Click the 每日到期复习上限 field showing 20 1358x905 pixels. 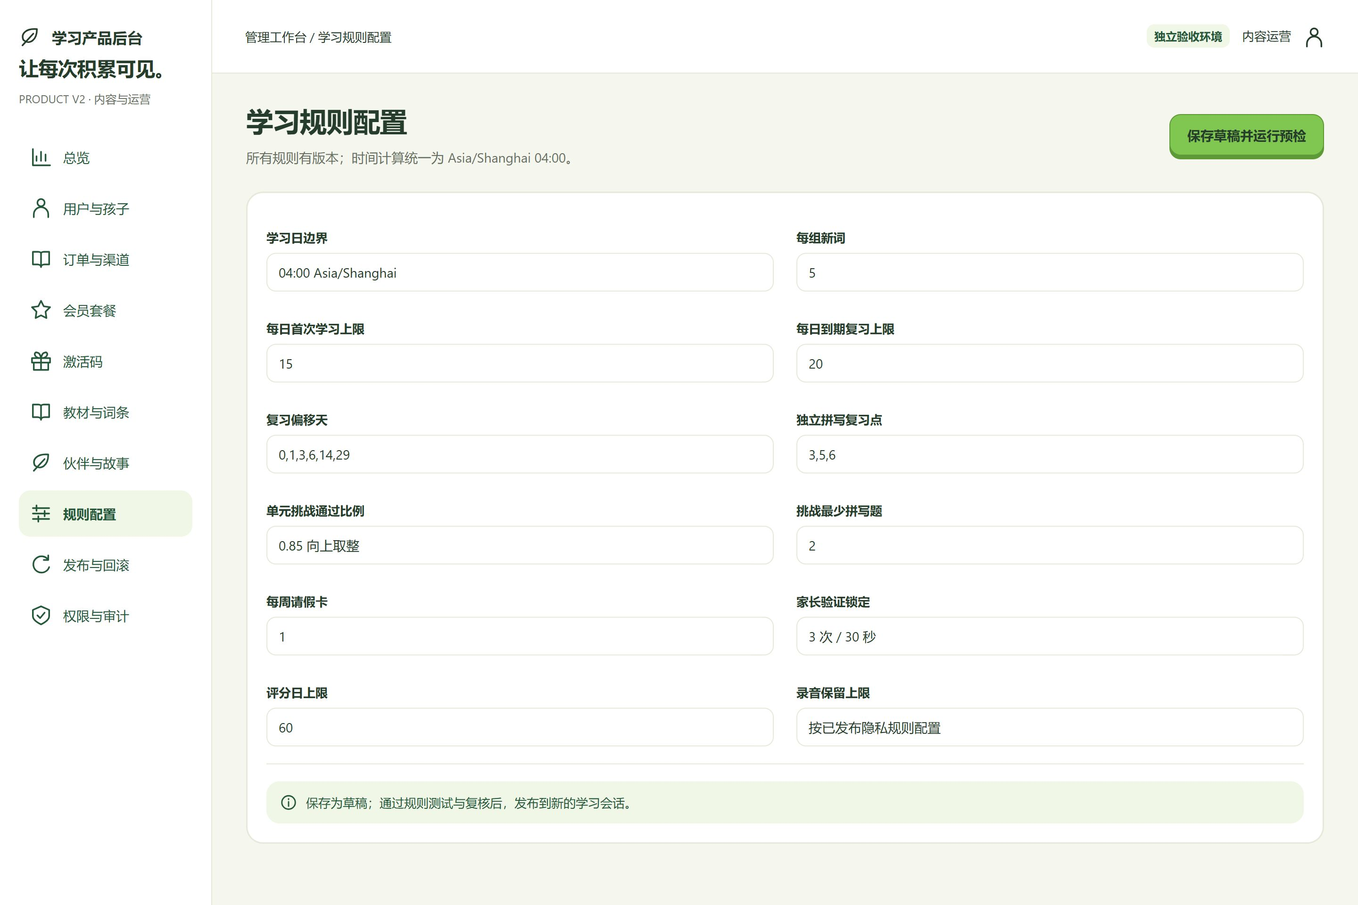coord(1050,363)
